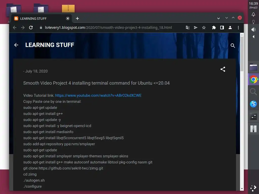The image size is (259, 194).
Task: Click the libqt5concurrent5 install line
Action: [x=74, y=138]
